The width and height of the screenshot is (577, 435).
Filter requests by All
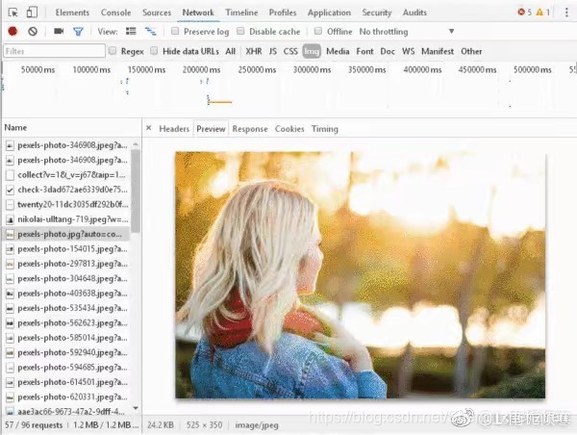[231, 51]
